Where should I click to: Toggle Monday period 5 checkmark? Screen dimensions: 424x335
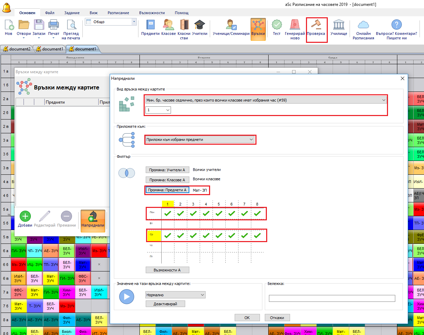[x=219, y=214]
